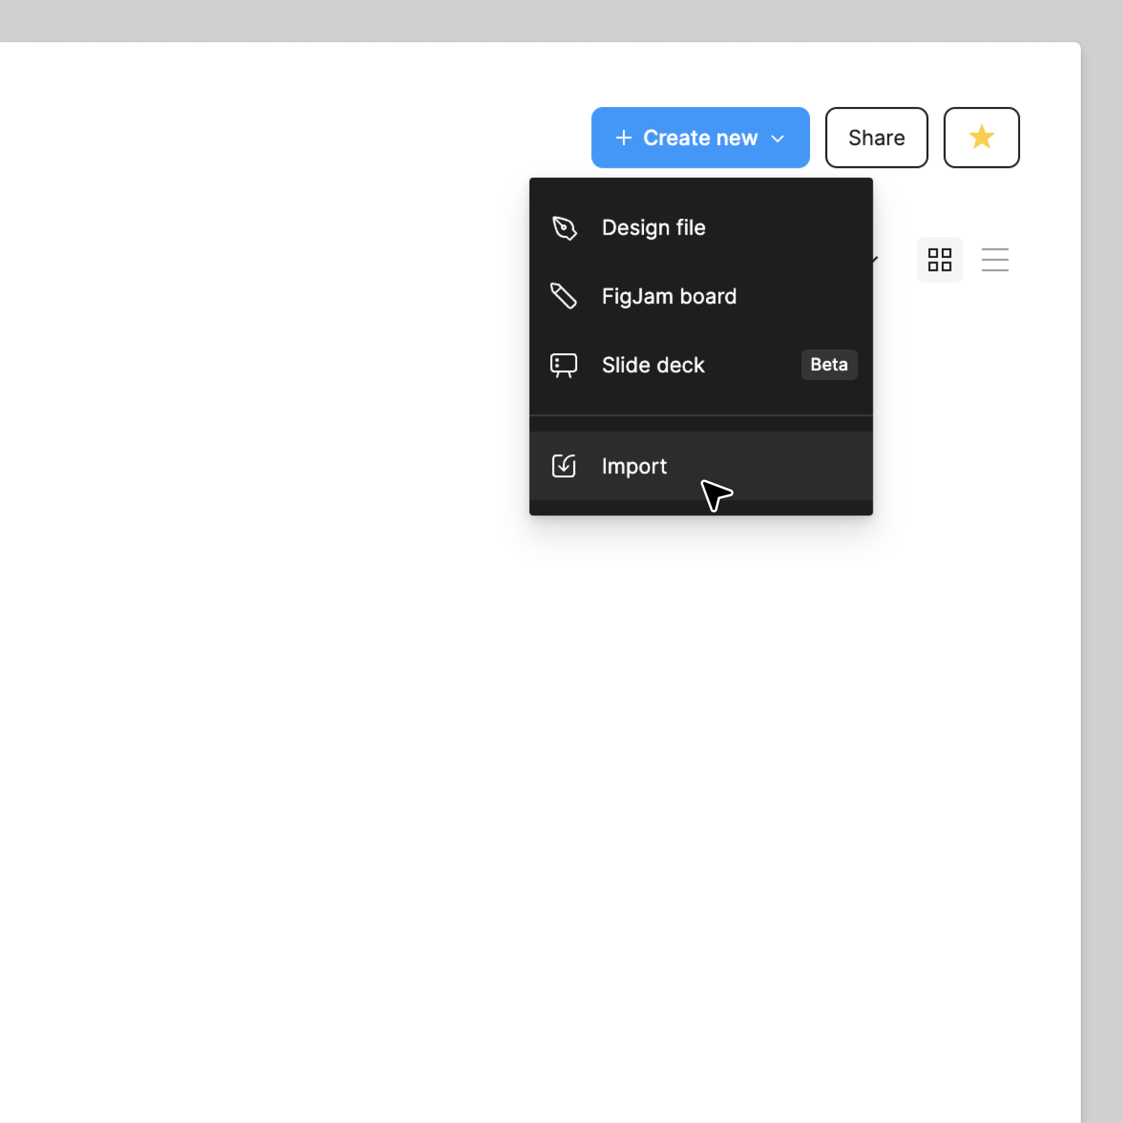This screenshot has width=1123, height=1123.
Task: Click the plus icon on Create new
Action: (x=623, y=138)
